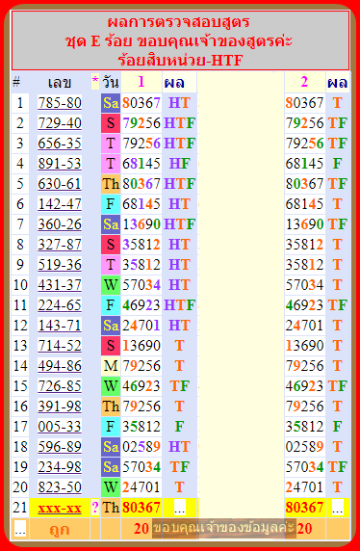Click the yellow Sa day cell in row 1
Viewport: 360px width, 551px height.
tap(111, 103)
